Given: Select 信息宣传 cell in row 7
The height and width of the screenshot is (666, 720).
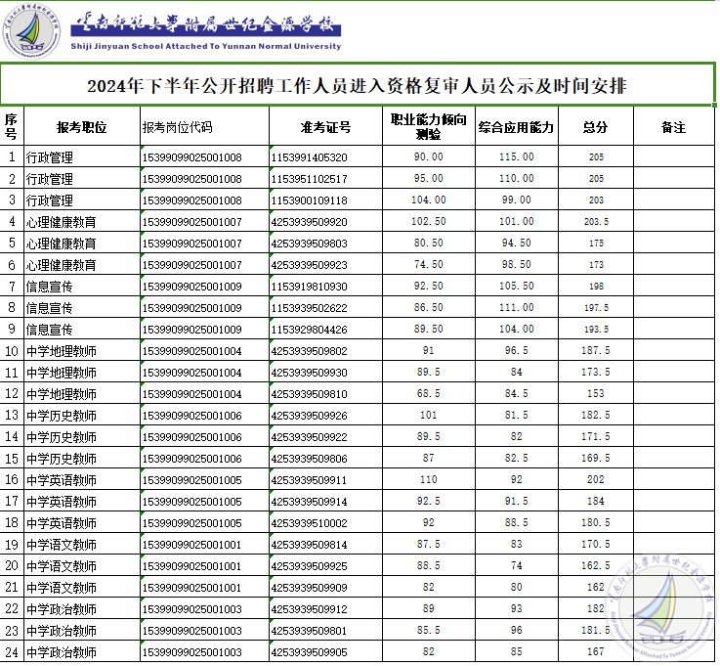Looking at the screenshot, I should 50,287.
